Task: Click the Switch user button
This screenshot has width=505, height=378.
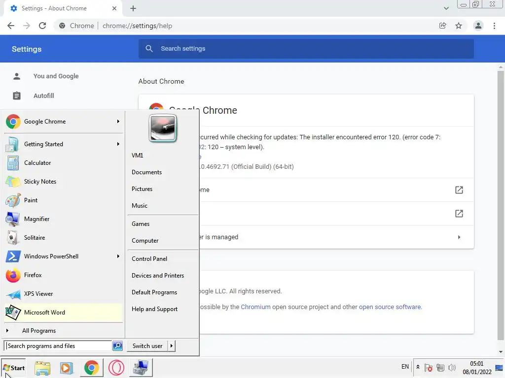Action: [x=147, y=346]
